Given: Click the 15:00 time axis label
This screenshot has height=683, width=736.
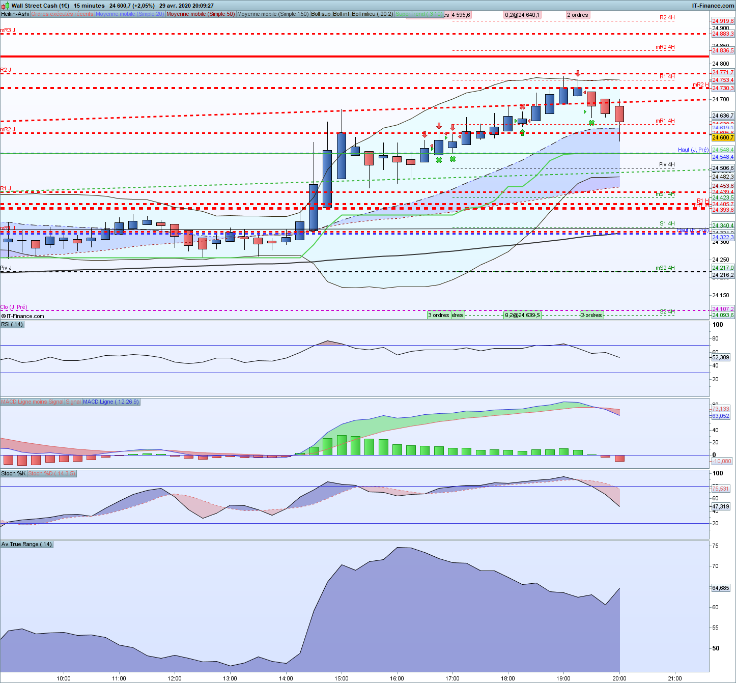Looking at the screenshot, I should coord(342,678).
